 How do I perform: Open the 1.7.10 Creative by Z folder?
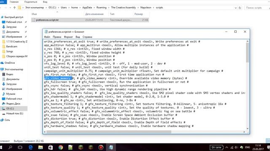[x=16, y=42]
